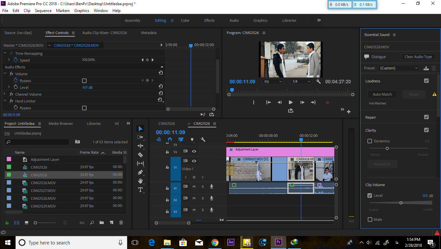Open the Markers menu
This screenshot has width=441, height=249.
(x=63, y=11)
